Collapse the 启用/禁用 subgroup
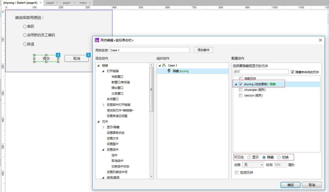Image resolution: width=329 pixels, height=192 pixels. tap(103, 178)
